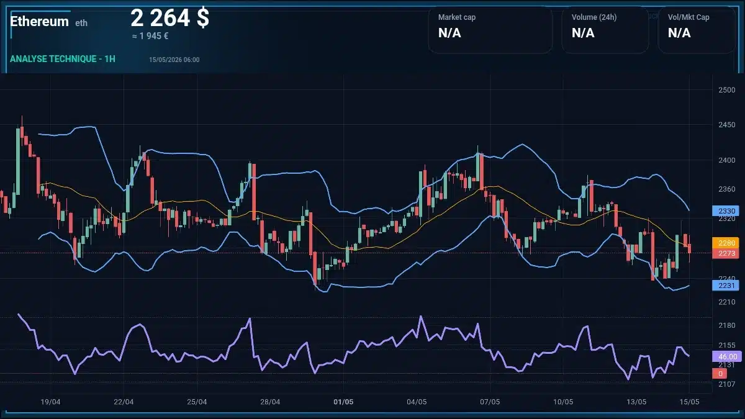Click the 2180 axis label
The width and height of the screenshot is (745, 419).
tap(726, 325)
